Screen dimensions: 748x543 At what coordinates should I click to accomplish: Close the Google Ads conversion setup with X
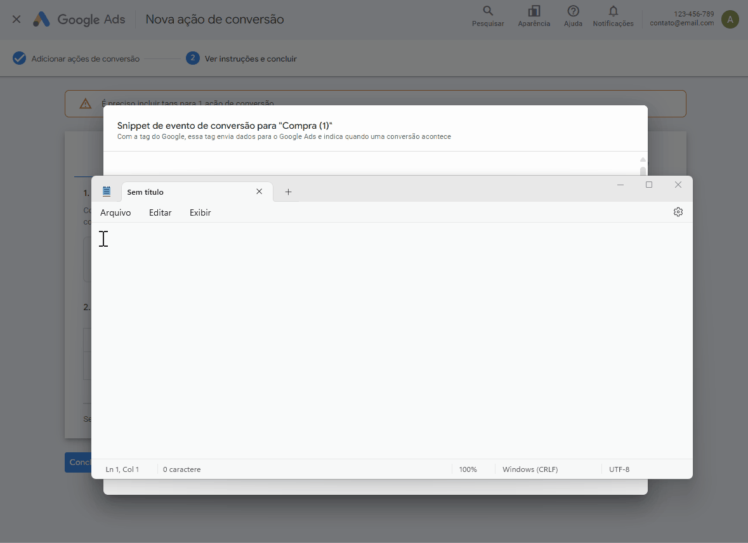point(16,19)
